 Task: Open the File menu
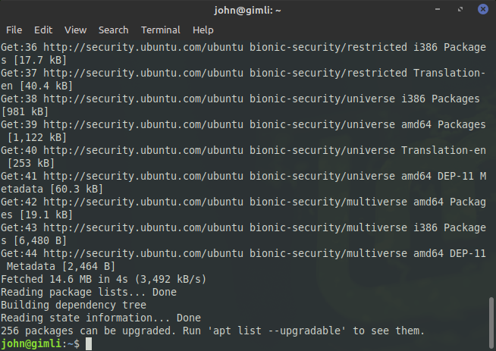14,30
